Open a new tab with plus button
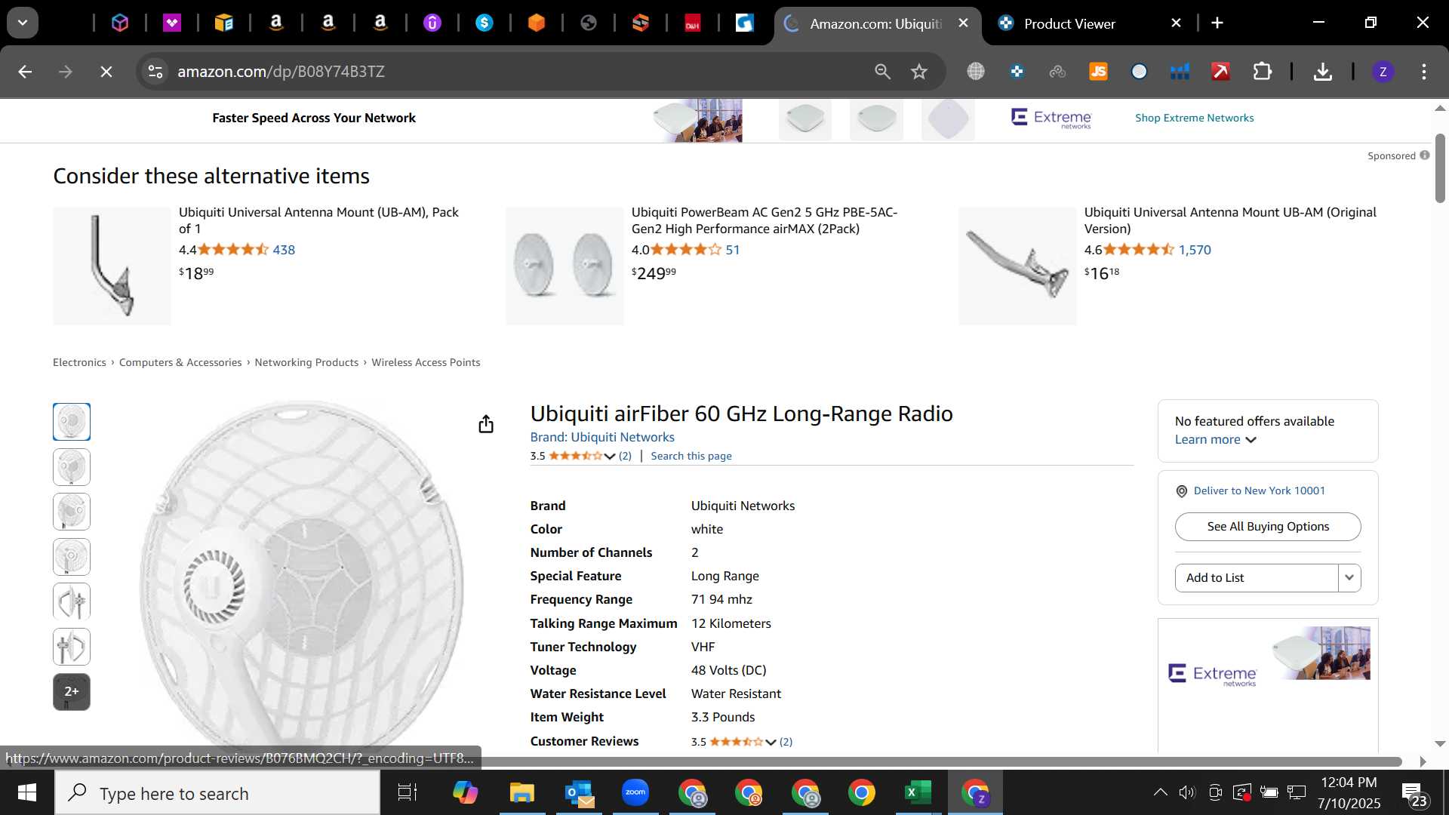The height and width of the screenshot is (815, 1449). [1217, 23]
